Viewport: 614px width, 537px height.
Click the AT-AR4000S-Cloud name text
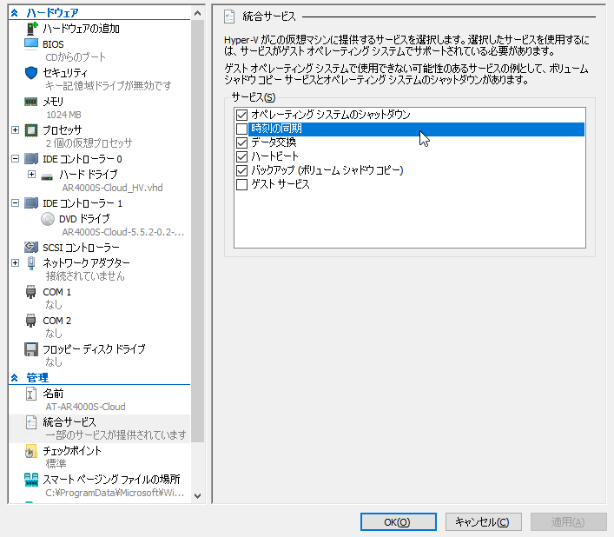coord(85,407)
